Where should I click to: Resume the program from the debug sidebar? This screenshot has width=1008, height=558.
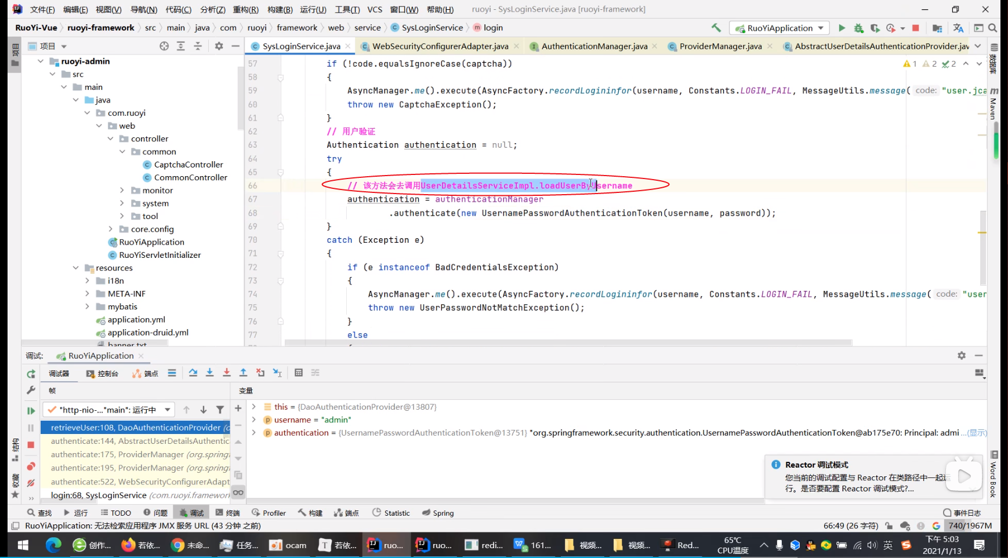[x=31, y=411]
